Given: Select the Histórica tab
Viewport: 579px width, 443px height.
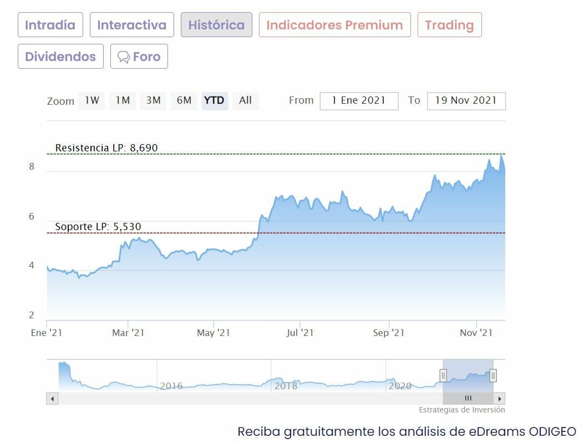Looking at the screenshot, I should 216,25.
